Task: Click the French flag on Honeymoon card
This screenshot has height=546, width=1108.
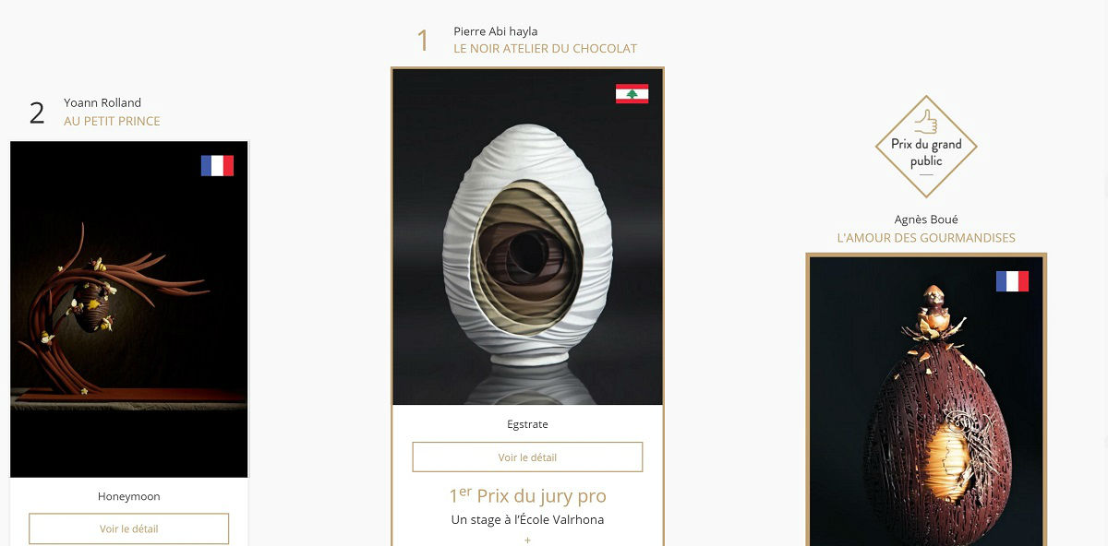Action: click(x=217, y=165)
